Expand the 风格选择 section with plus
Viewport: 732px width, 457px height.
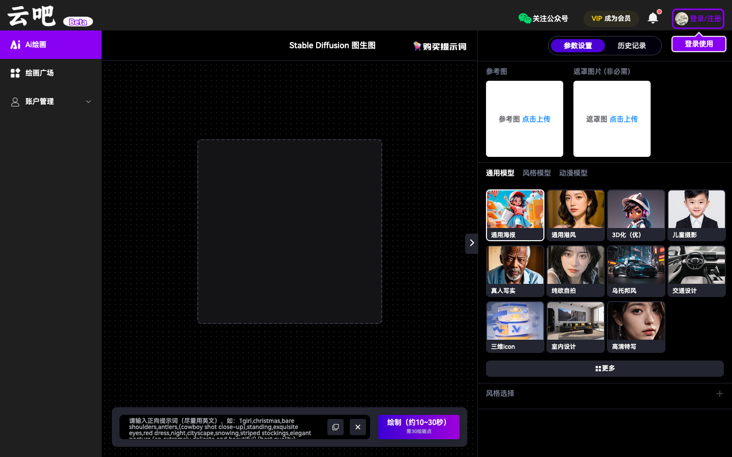pyautogui.click(x=719, y=394)
